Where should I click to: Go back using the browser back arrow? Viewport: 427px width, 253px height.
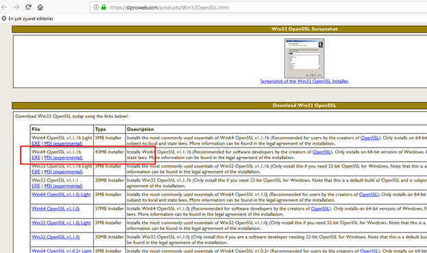tap(4, 7)
